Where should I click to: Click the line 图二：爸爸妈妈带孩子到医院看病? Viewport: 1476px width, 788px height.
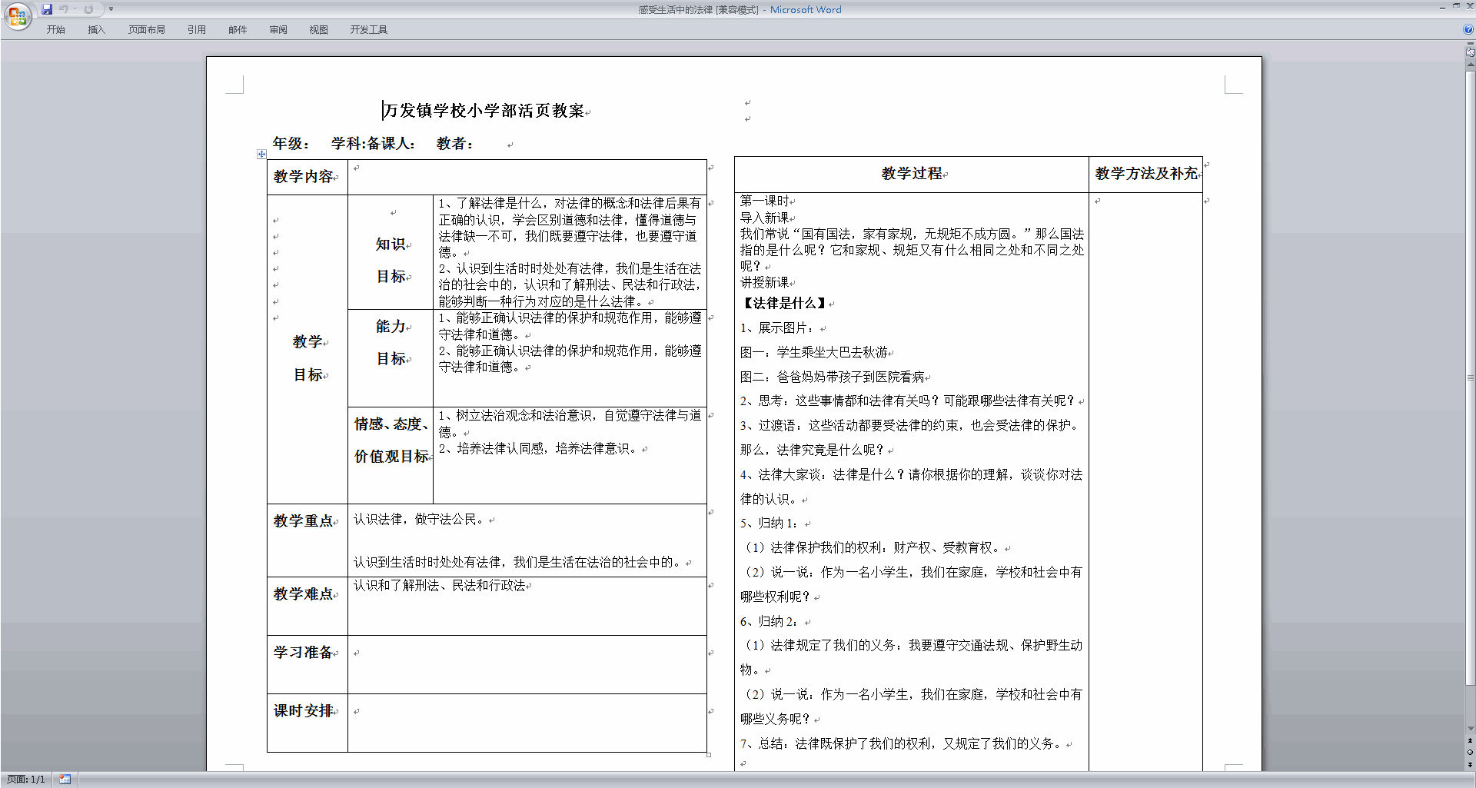pyautogui.click(x=832, y=377)
